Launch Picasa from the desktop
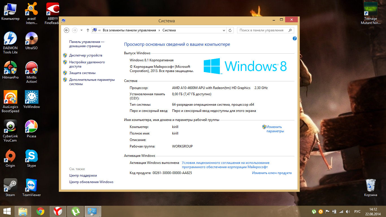 [32, 129]
